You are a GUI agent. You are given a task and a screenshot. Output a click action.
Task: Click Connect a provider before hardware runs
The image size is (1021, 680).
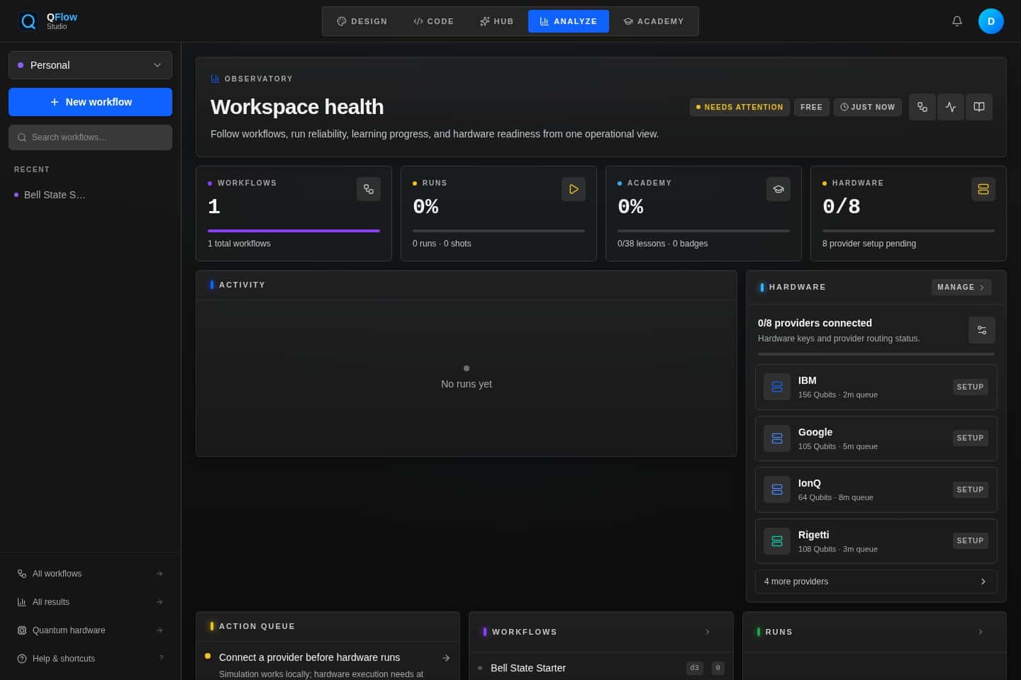(x=309, y=657)
